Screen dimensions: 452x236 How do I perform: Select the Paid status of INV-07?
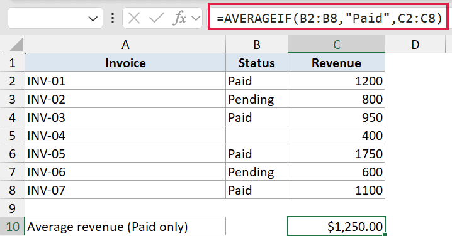tap(257, 190)
